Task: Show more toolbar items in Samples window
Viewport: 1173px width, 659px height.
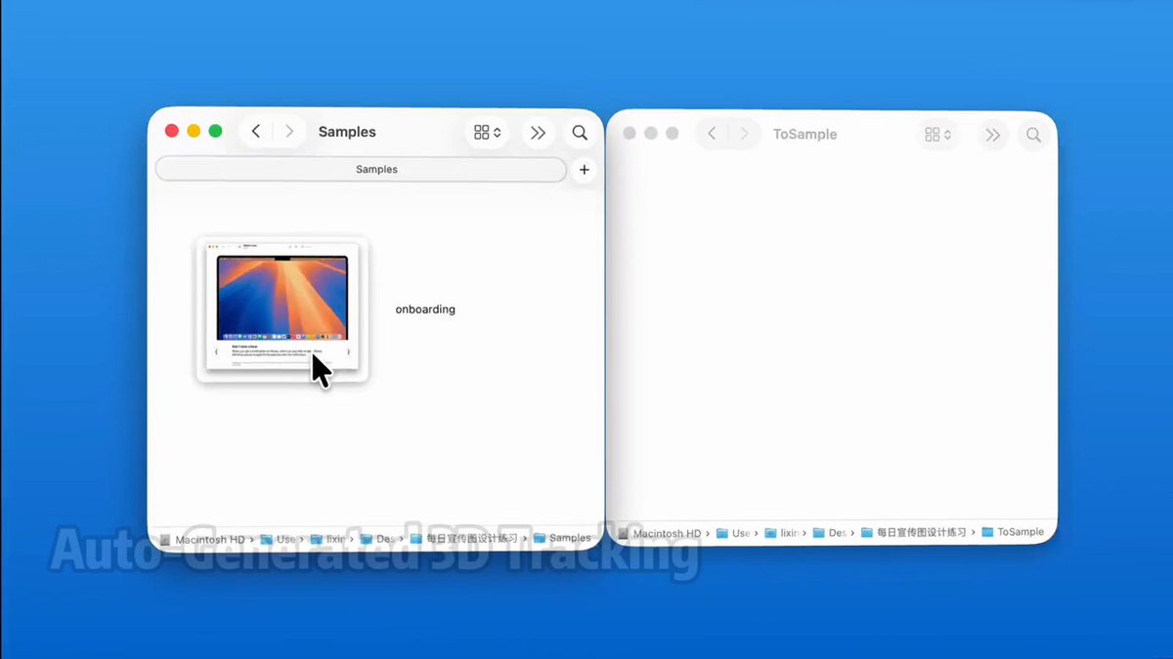Action: (538, 133)
